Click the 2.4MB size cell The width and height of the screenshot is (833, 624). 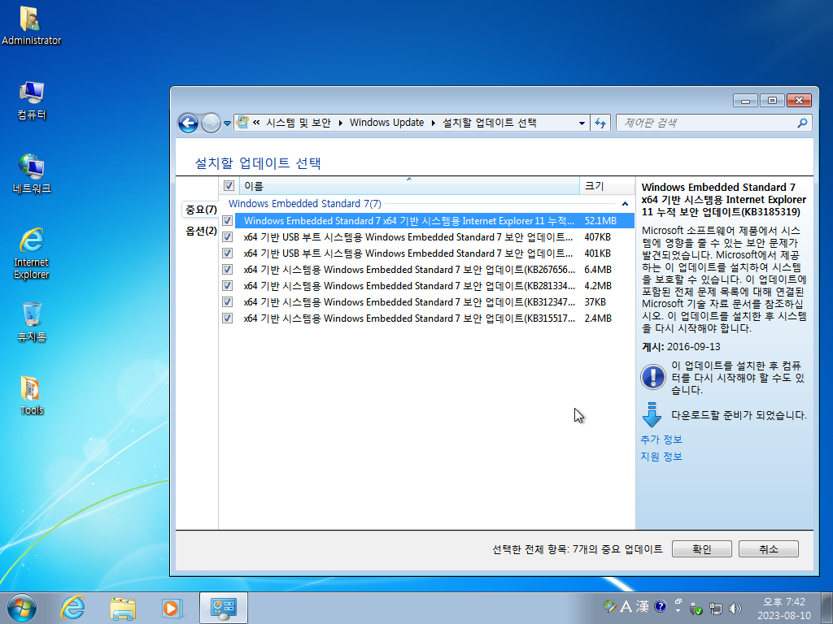(598, 318)
